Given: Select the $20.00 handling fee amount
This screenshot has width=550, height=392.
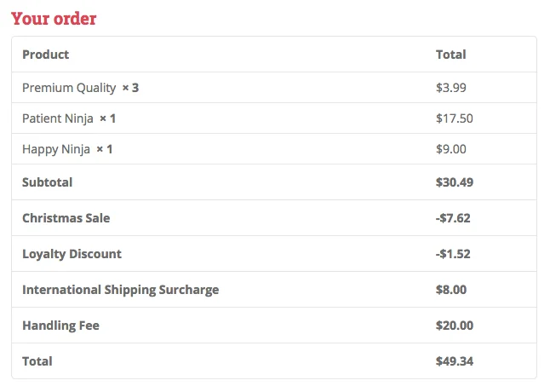Looking at the screenshot, I should [x=454, y=326].
